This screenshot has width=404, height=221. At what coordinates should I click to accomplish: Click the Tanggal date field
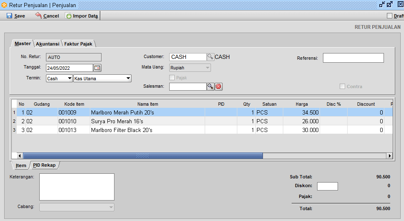coord(69,68)
